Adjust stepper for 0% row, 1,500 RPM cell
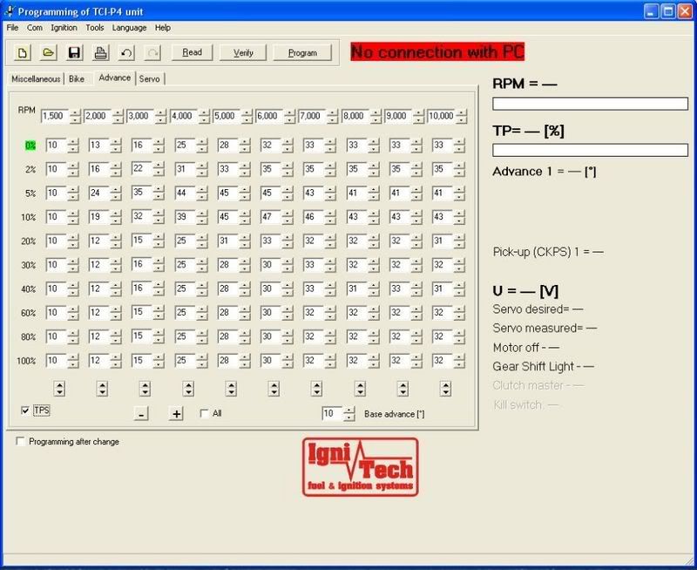The image size is (697, 570). [x=73, y=146]
